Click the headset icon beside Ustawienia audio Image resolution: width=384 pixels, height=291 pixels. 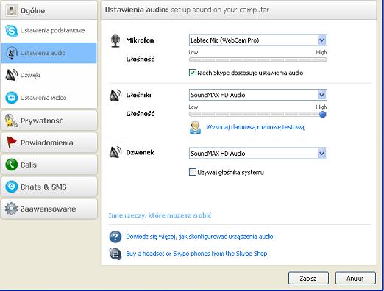12,53
